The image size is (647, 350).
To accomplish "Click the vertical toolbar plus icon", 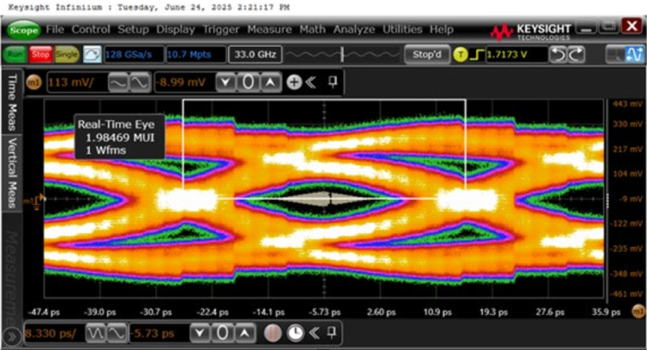I will tap(294, 83).
